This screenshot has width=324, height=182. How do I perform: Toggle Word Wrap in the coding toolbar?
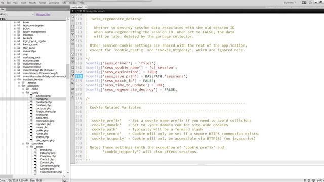tap(73, 58)
